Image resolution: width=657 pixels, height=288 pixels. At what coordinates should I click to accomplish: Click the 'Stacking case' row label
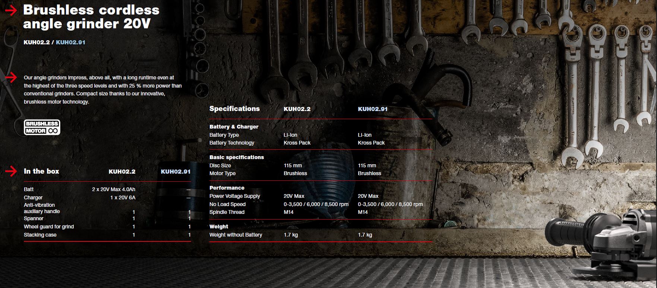pyautogui.click(x=40, y=235)
